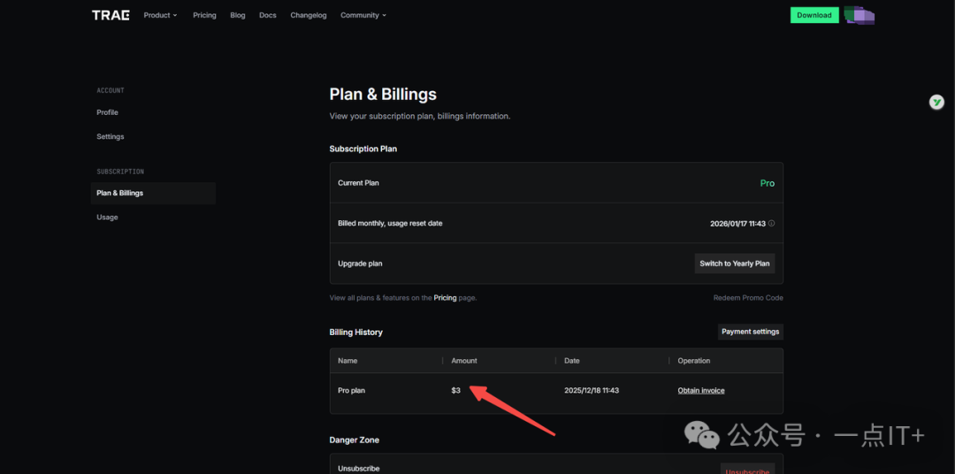Go to Settings in the sidebar

(111, 136)
